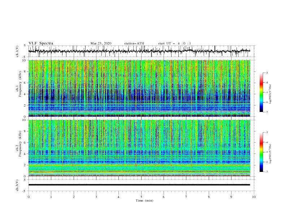Click the "6" tick on the time axis
The width and height of the screenshot is (286, 221).
(164, 197)
